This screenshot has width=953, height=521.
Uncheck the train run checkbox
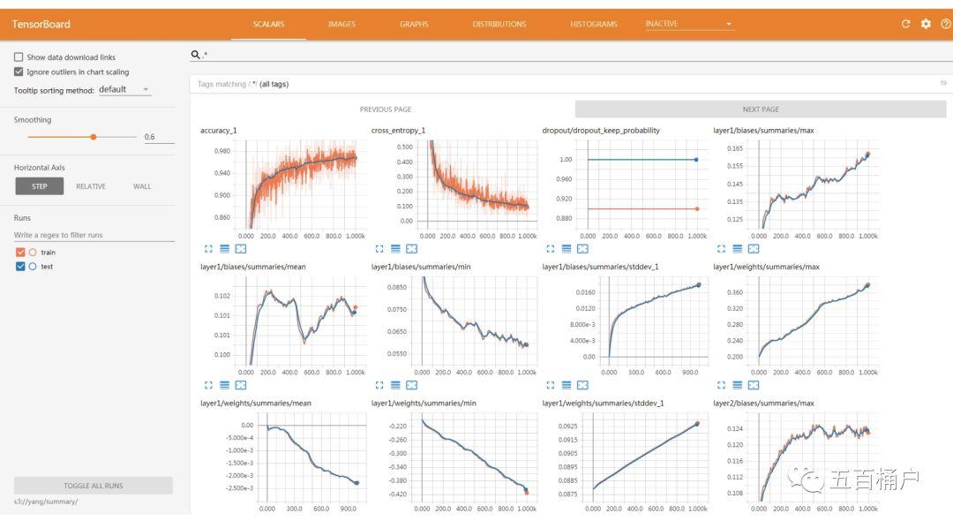tap(20, 252)
